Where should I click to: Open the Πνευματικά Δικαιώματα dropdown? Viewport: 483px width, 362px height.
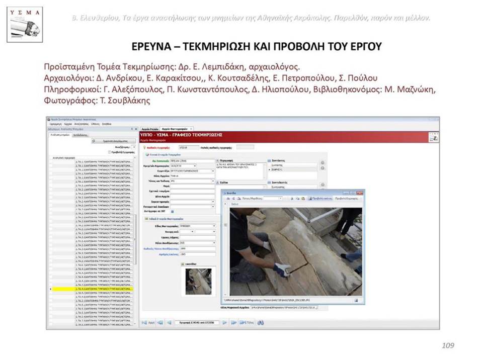coord(213,207)
